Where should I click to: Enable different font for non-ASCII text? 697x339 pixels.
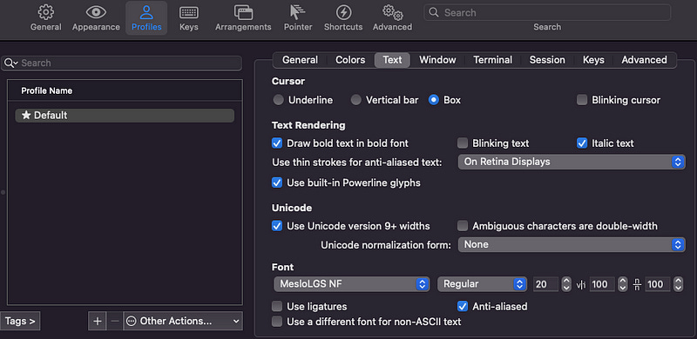(277, 322)
